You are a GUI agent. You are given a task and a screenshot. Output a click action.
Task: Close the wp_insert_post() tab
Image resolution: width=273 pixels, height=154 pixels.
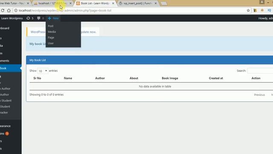tap(156, 3)
